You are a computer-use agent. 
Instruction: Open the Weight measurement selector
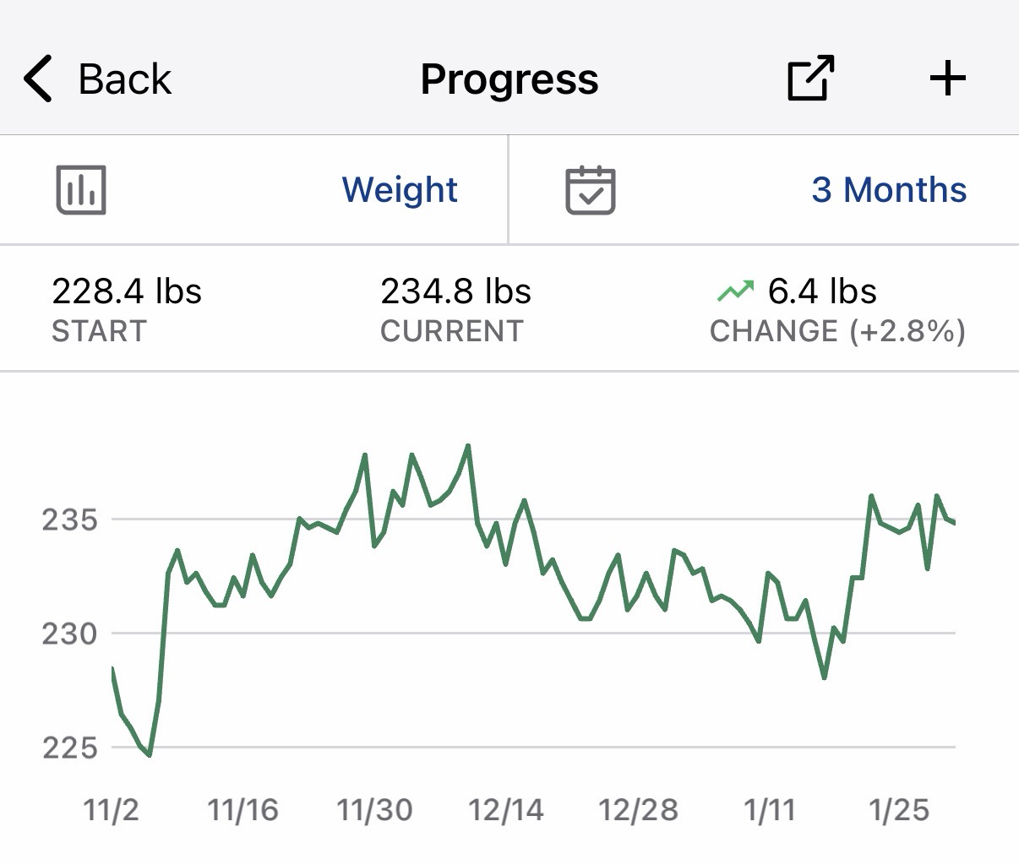tap(400, 190)
